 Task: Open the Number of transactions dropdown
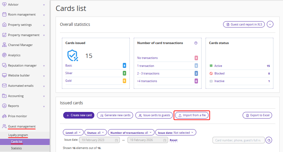[131, 132]
